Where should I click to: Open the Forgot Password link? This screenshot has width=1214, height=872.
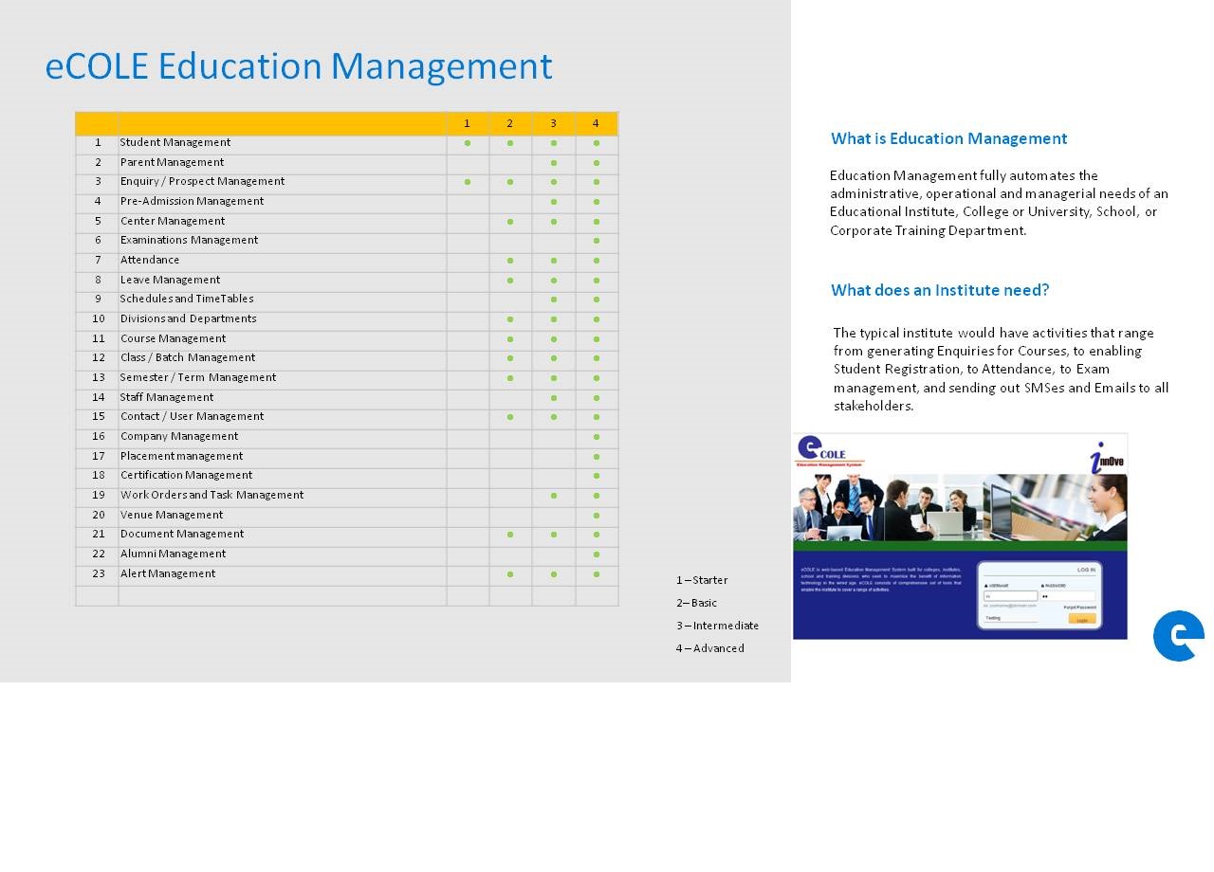tap(1079, 607)
